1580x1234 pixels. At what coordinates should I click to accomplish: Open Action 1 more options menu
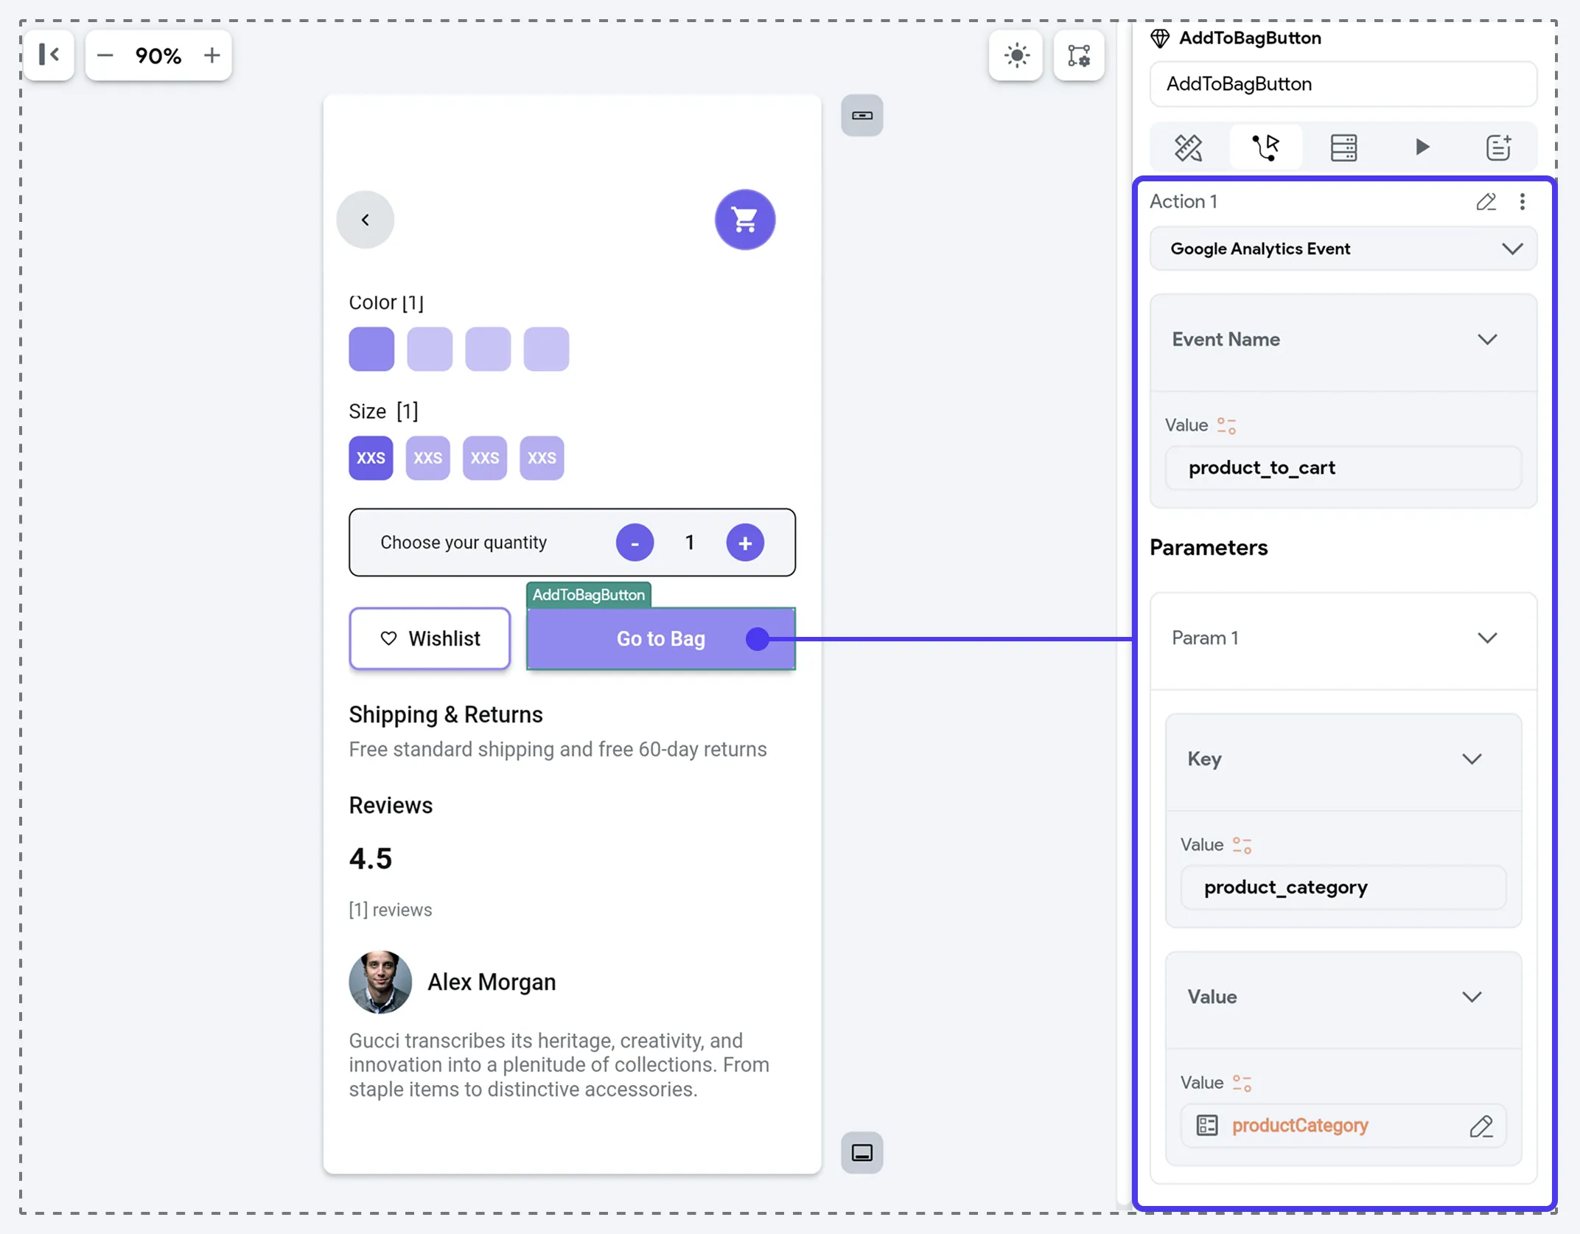(1523, 202)
